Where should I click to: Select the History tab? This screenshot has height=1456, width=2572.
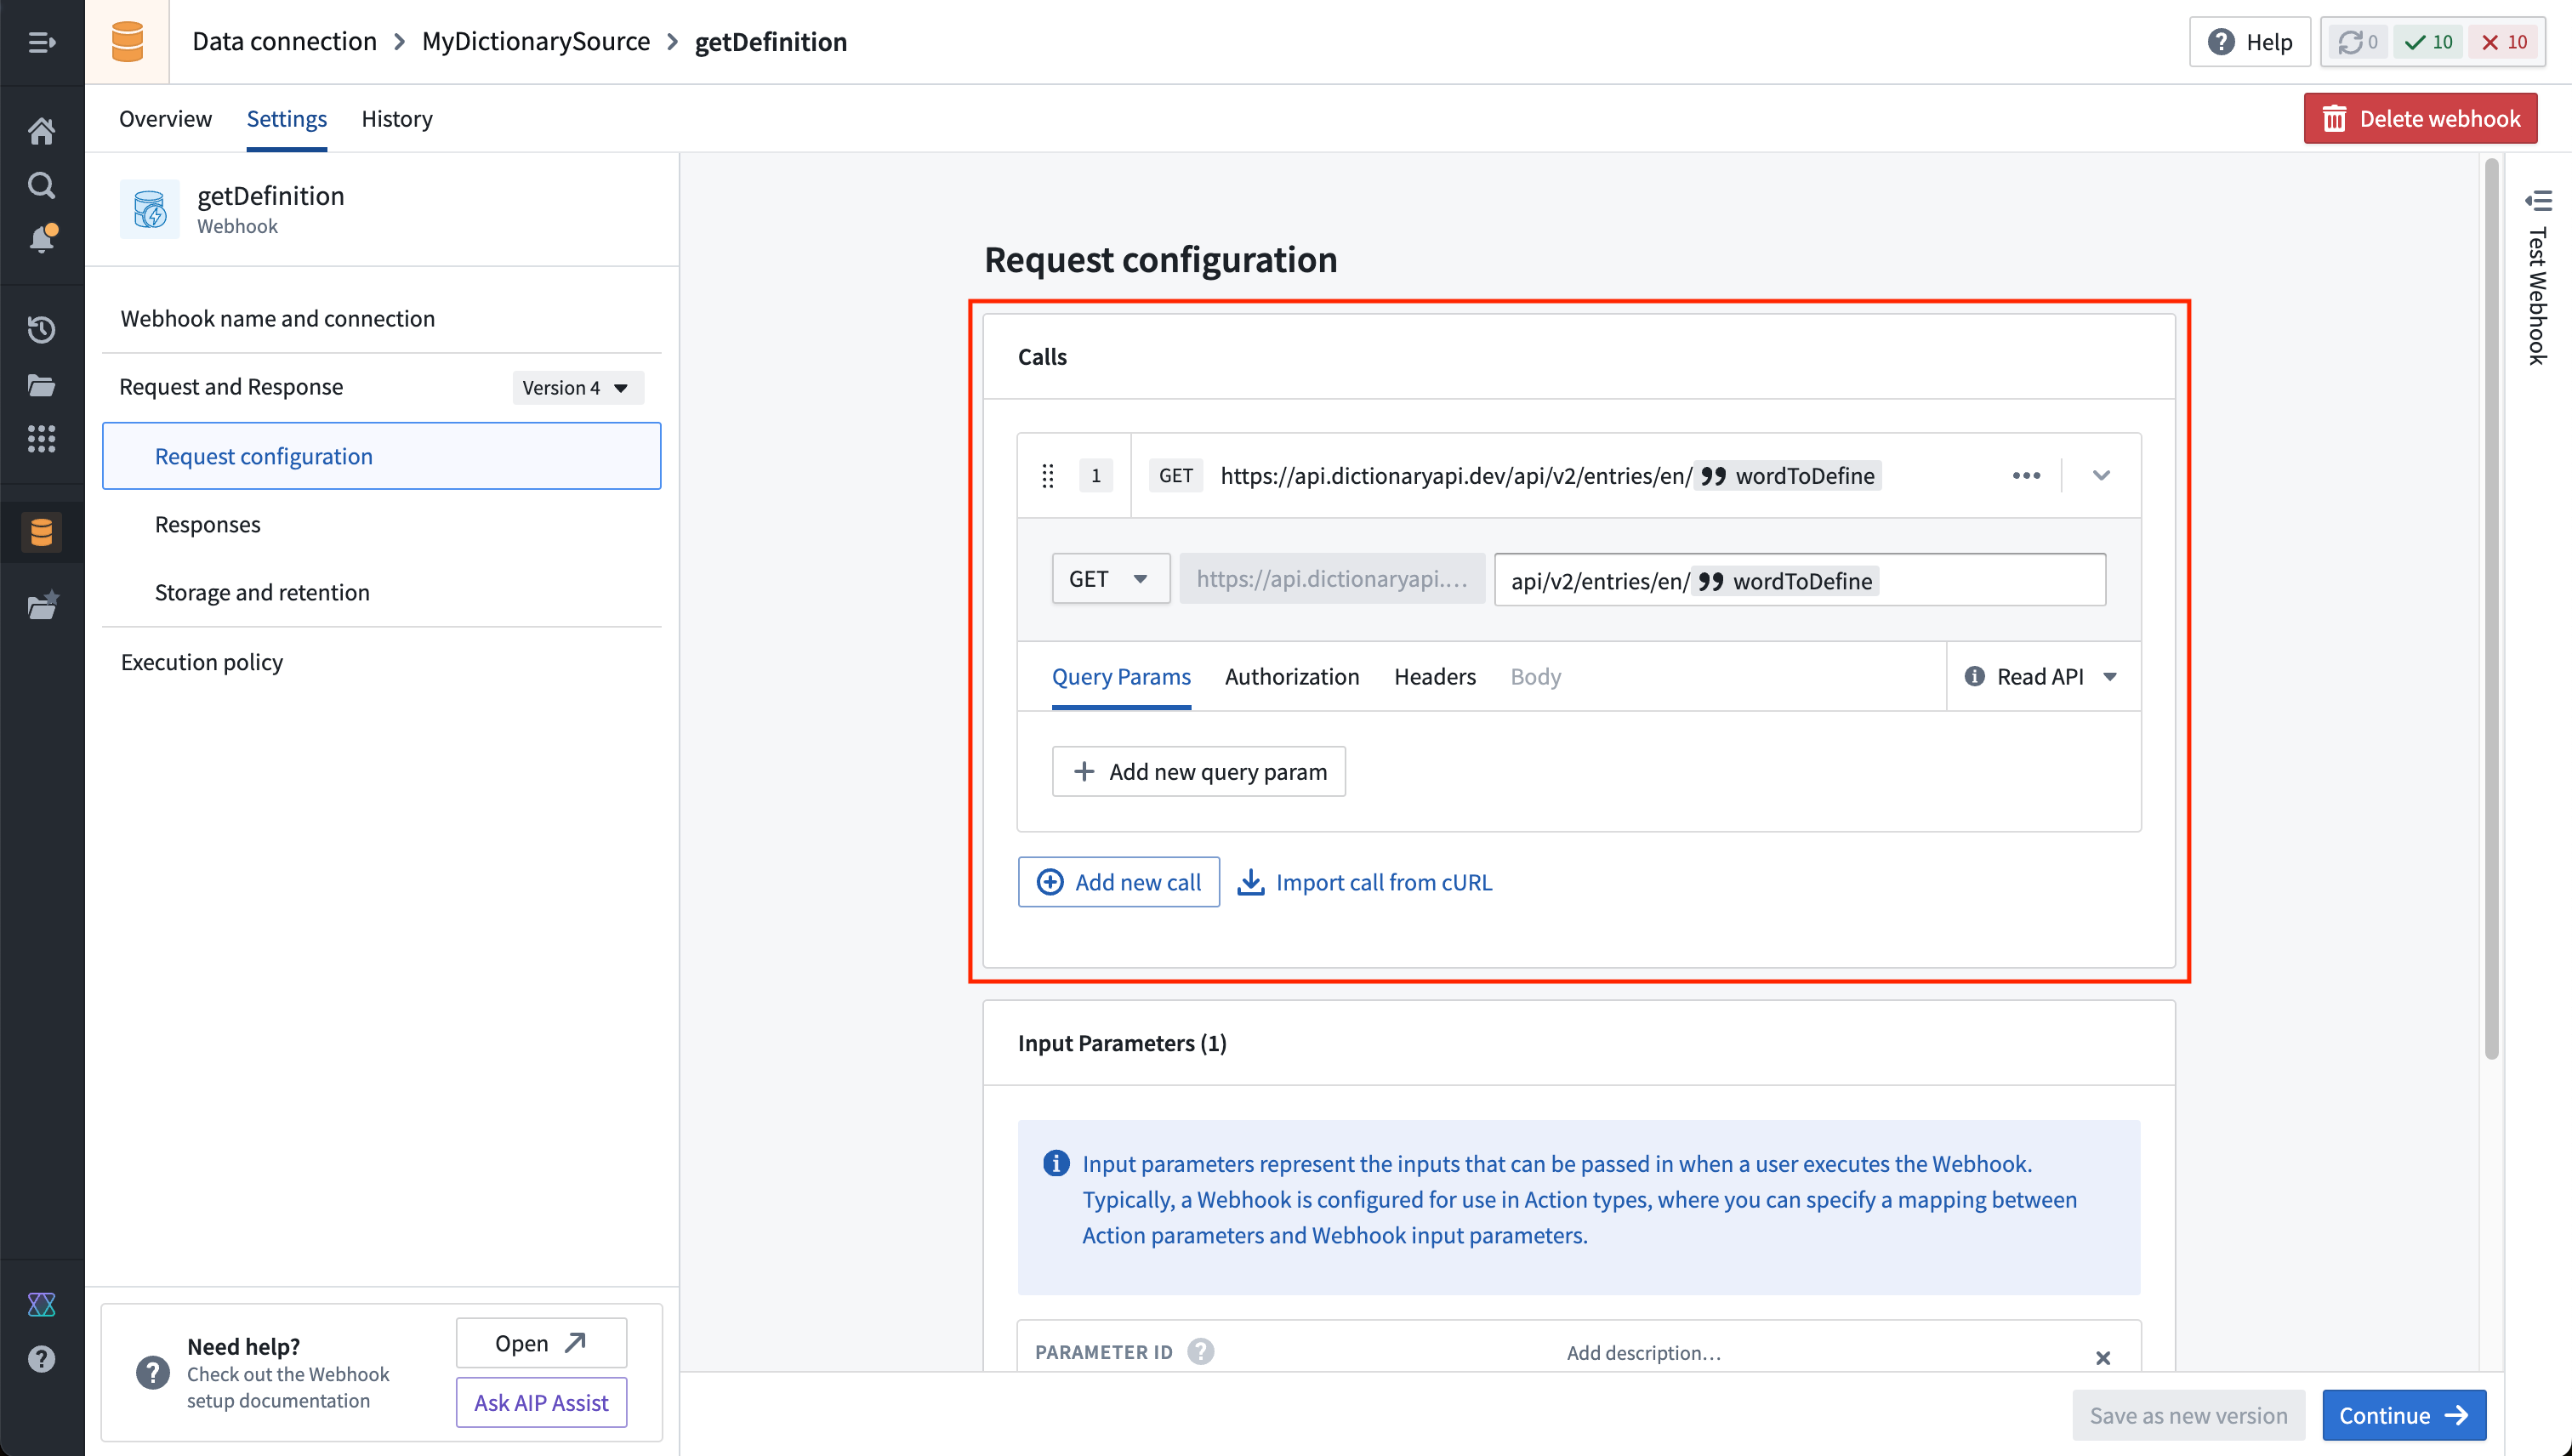point(395,118)
